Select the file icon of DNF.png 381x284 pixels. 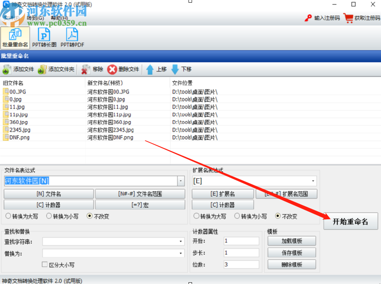[x=6, y=137]
